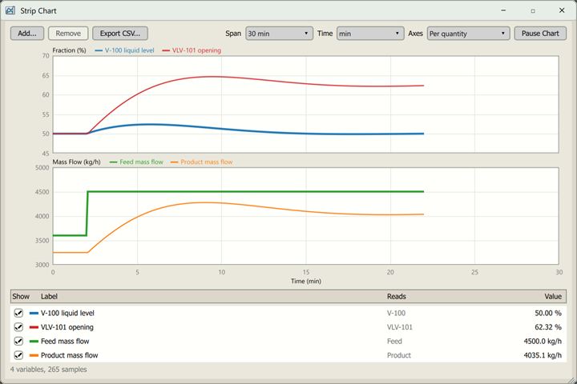Close the Strip Chart window
The width and height of the screenshot is (577, 384).
point(562,10)
